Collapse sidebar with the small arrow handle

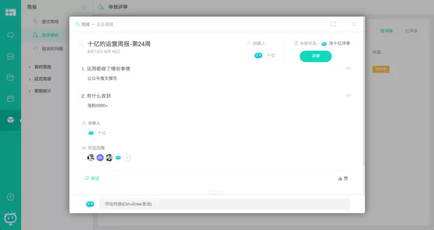tap(20, 120)
